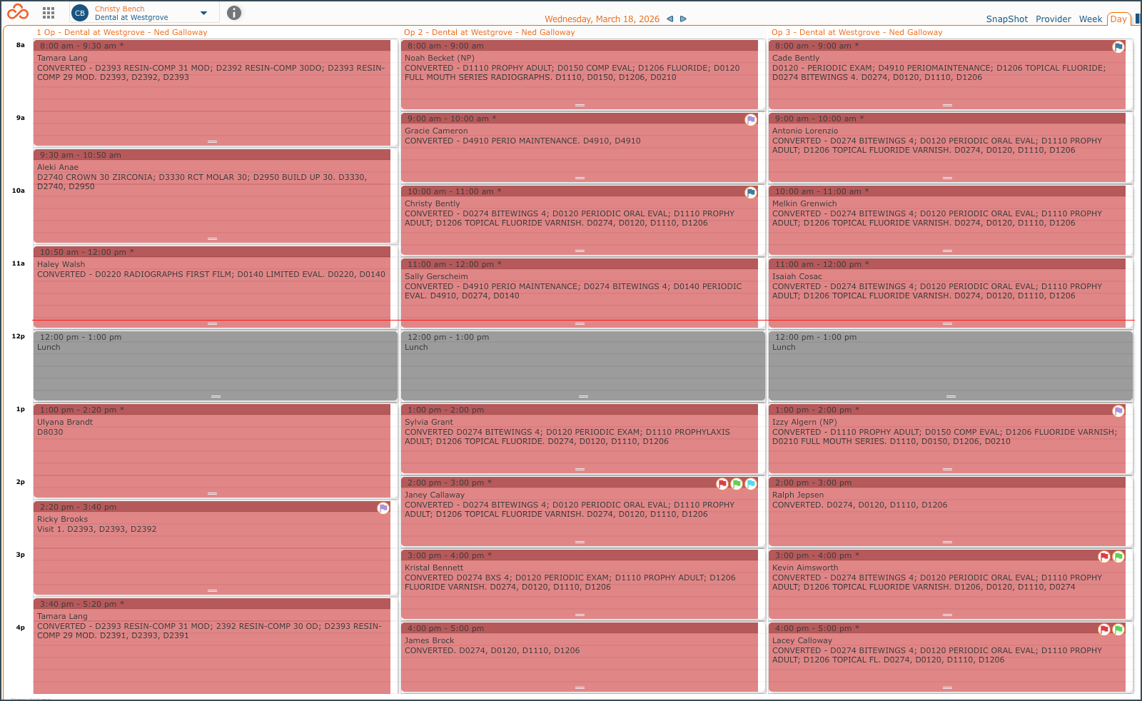Open Haley Walsh 10:50 am appointment

tap(212, 287)
